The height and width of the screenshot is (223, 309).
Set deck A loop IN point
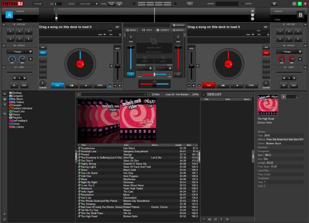(x=14, y=85)
